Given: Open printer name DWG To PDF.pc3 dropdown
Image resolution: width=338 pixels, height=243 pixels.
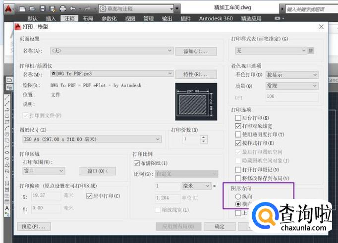Looking at the screenshot, I should point(112,74).
